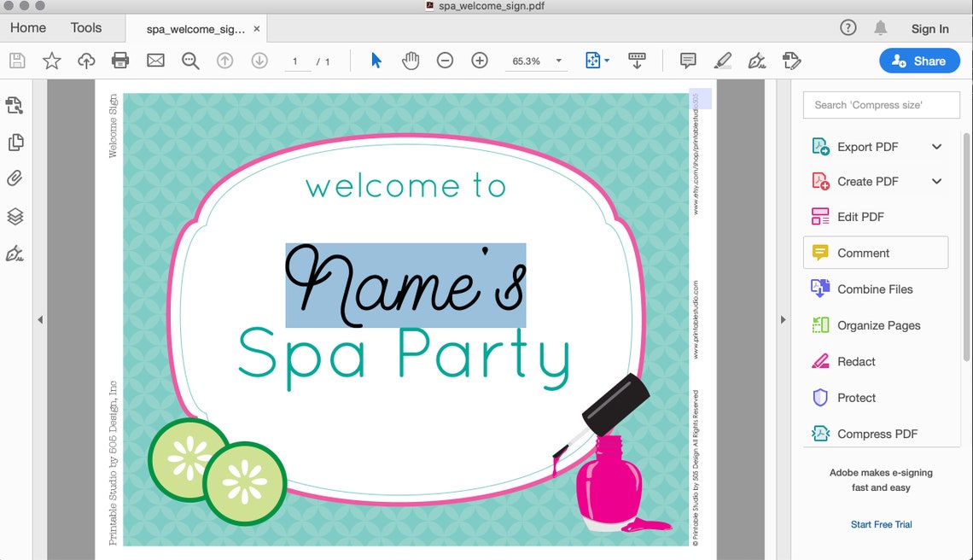The height and width of the screenshot is (560, 973).
Task: Activate the Highlight text tool
Action: pyautogui.click(x=722, y=61)
